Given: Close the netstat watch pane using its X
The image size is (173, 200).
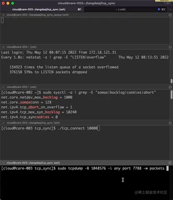Looking at the screenshot, I should (x=3, y=47).
